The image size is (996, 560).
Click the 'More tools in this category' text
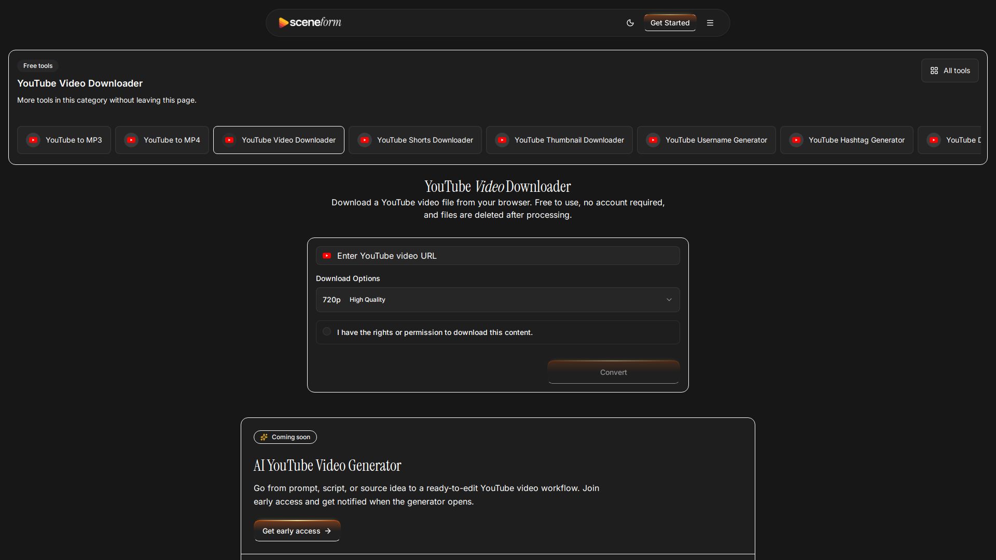tap(107, 100)
